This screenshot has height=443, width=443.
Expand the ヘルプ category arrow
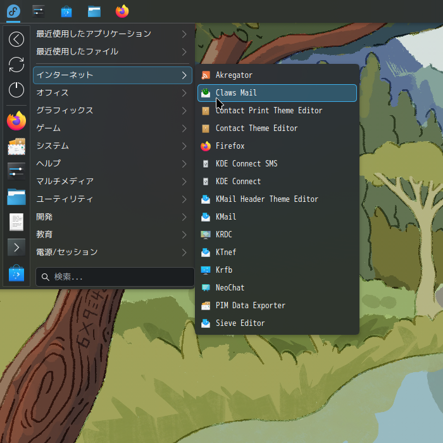pos(184,164)
